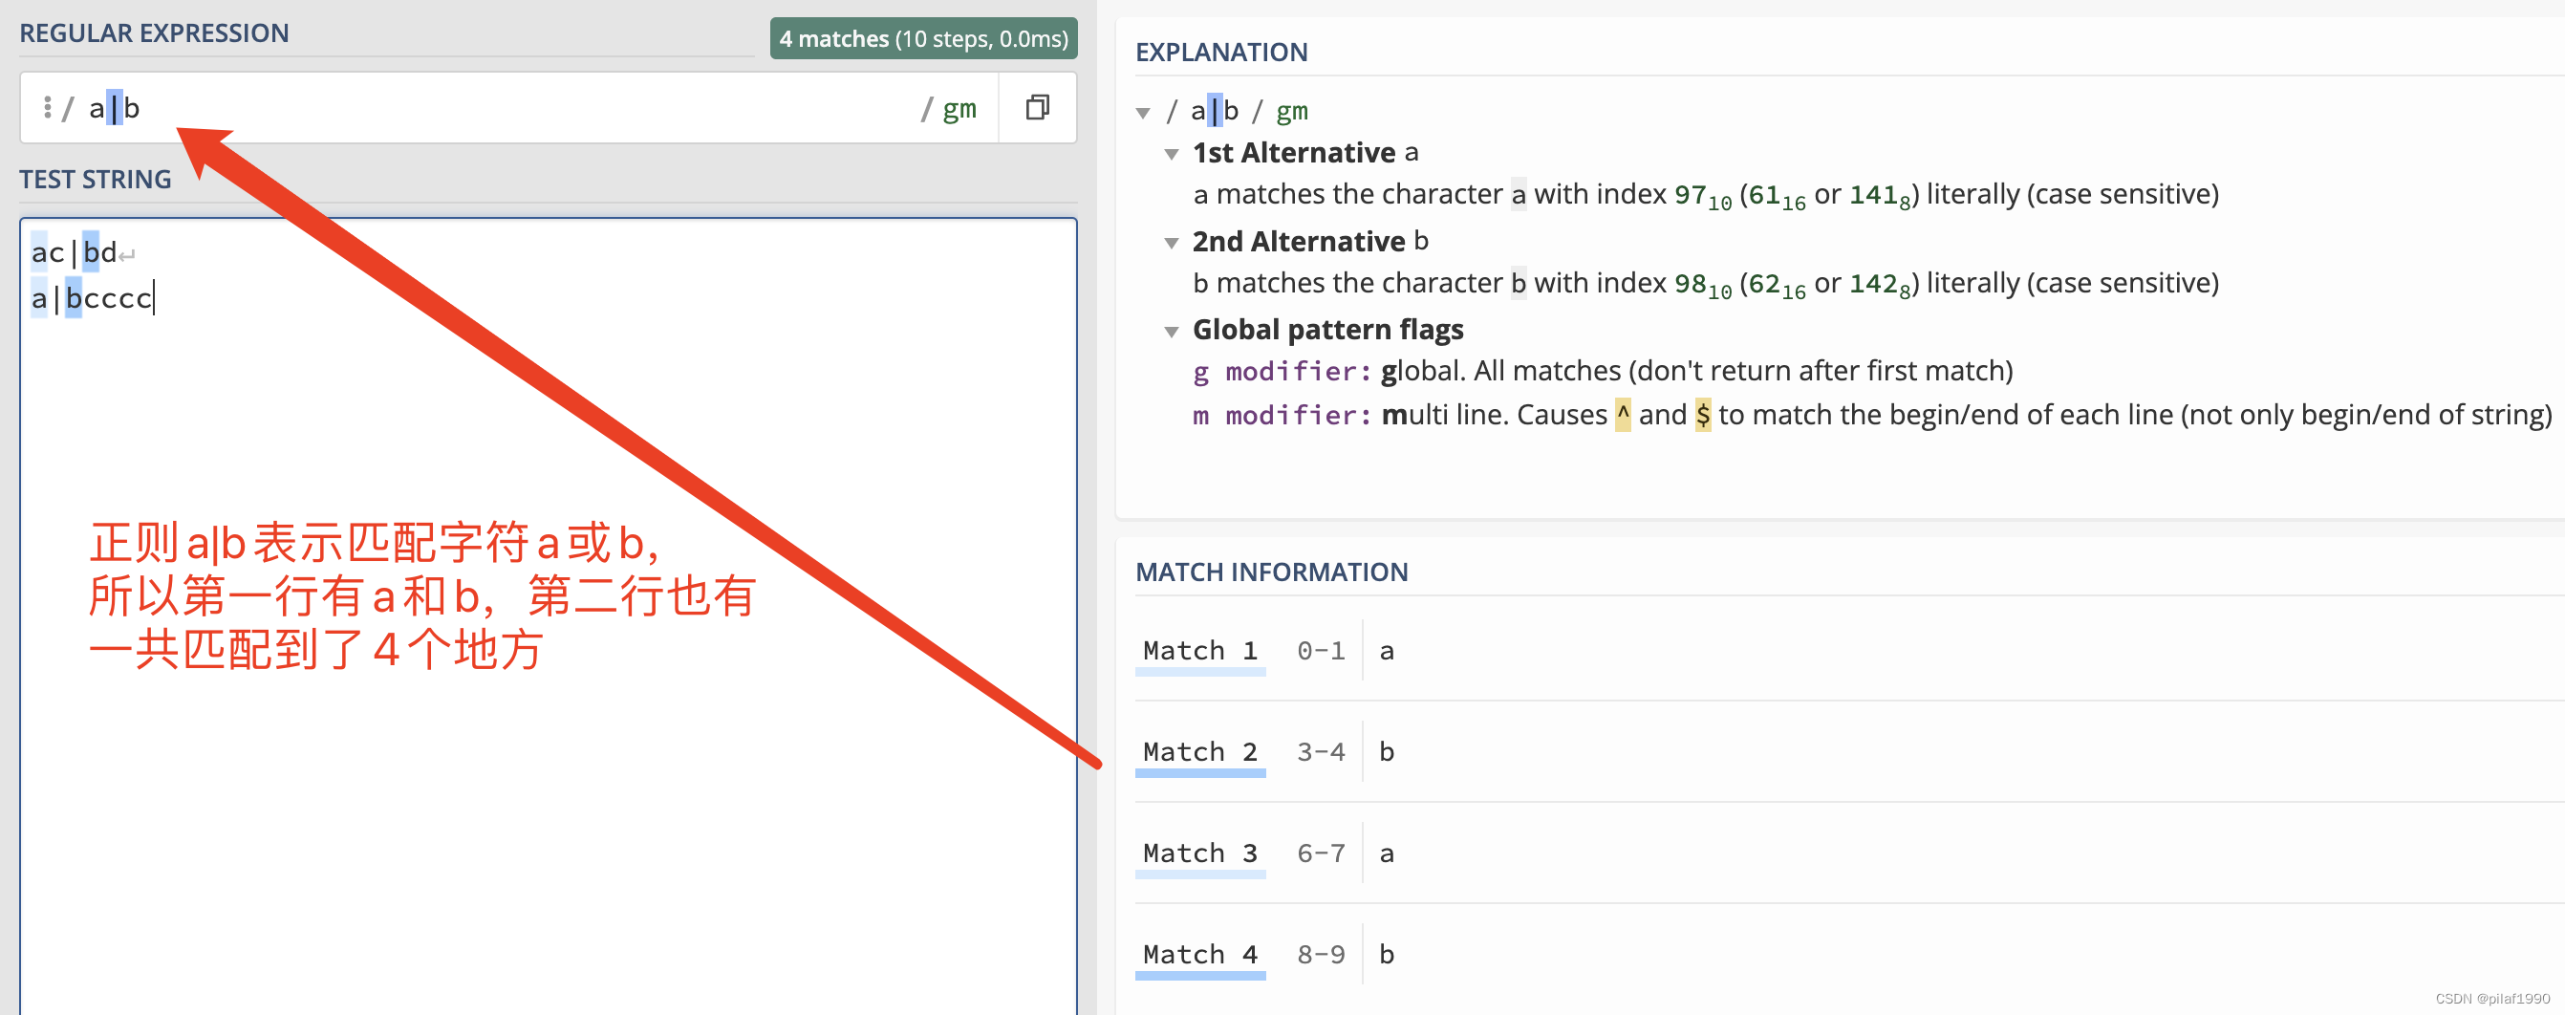Click the TEST STRING section heading
The width and height of the screenshot is (2565, 1015).
[96, 180]
